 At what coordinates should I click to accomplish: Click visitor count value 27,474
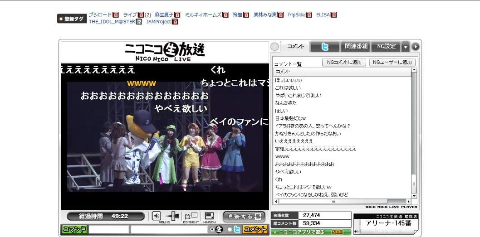pyautogui.click(x=311, y=215)
